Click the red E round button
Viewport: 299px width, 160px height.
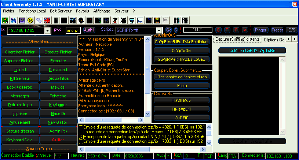click(x=219, y=30)
